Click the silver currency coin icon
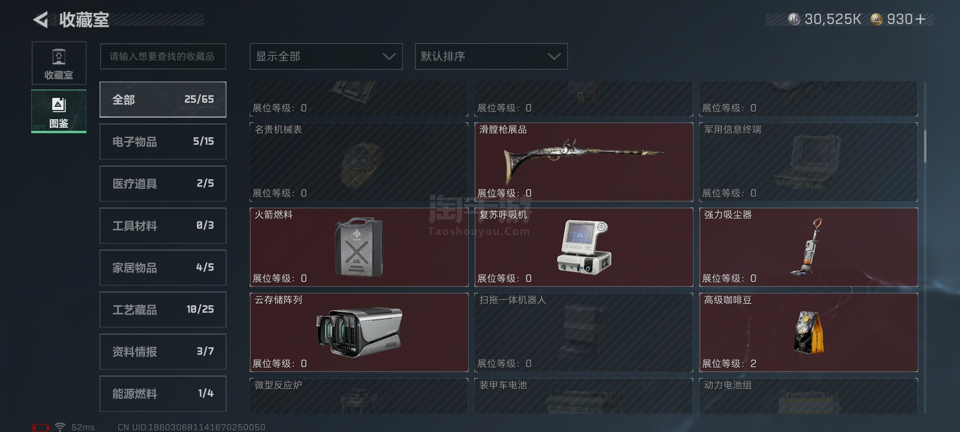Viewport: 960px width, 432px height. point(794,19)
